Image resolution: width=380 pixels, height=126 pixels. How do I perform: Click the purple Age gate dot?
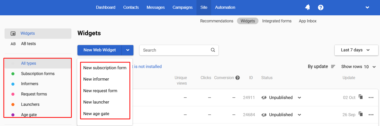coord(13,115)
